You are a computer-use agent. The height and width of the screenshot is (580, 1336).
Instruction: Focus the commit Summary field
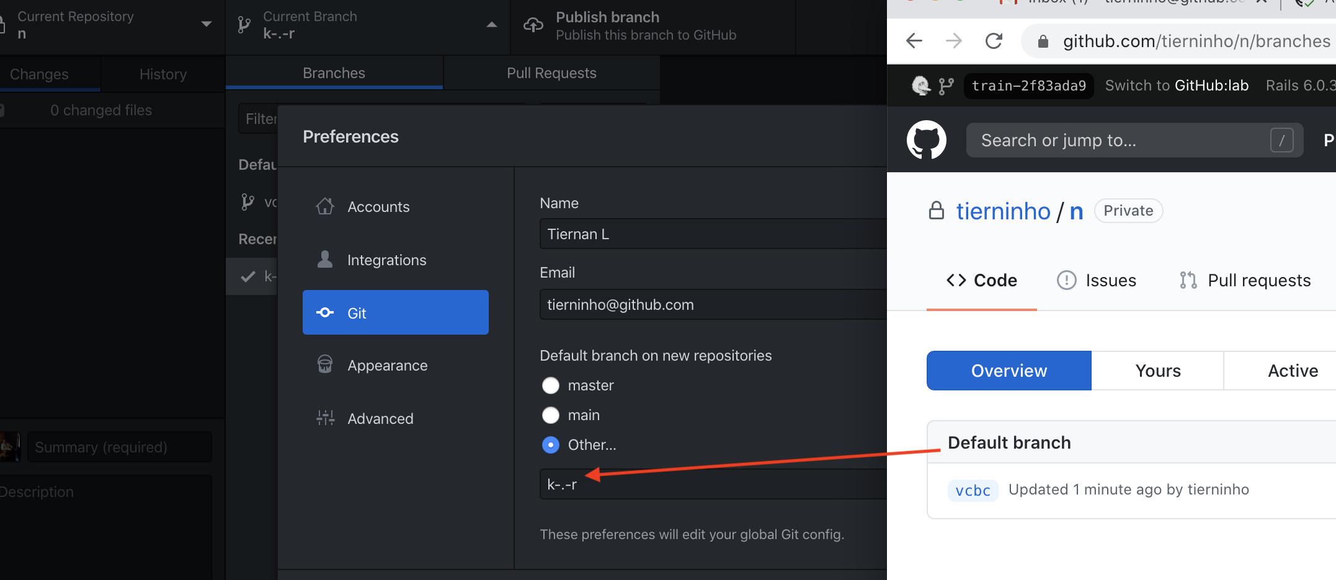[120, 447]
